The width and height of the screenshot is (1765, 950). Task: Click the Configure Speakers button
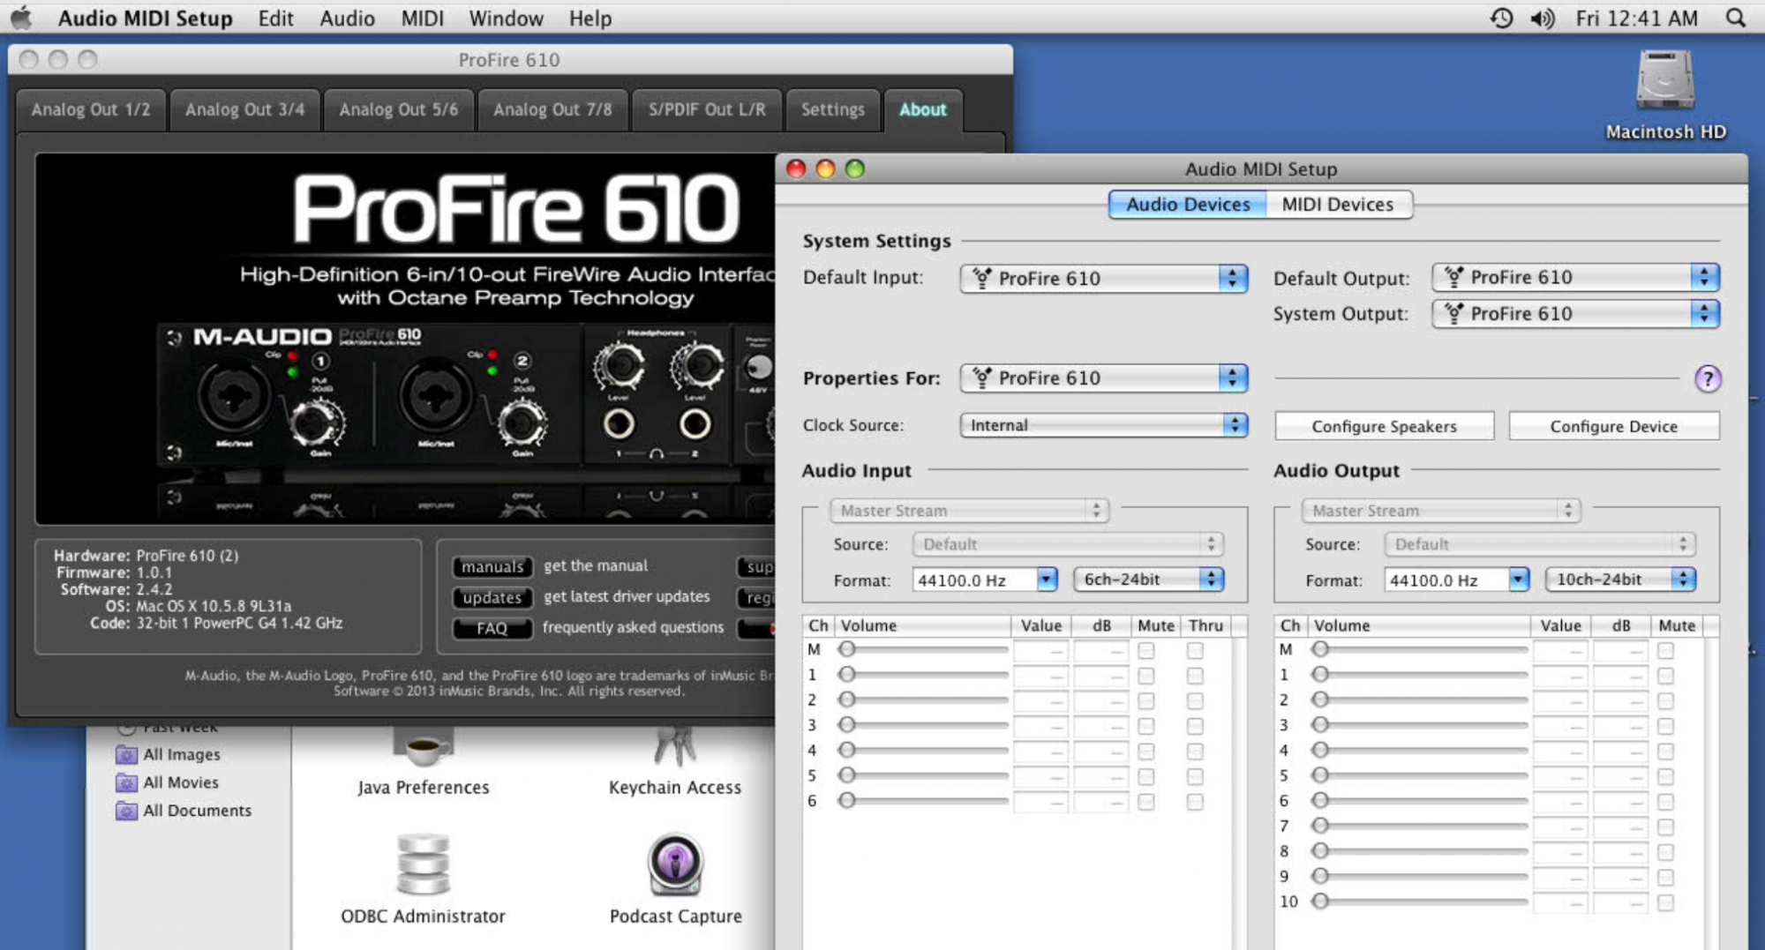[1384, 426]
